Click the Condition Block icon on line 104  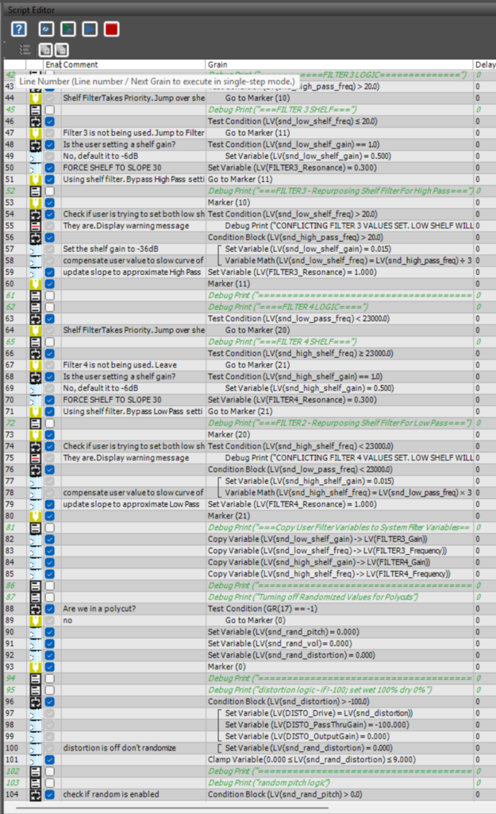coord(35,794)
